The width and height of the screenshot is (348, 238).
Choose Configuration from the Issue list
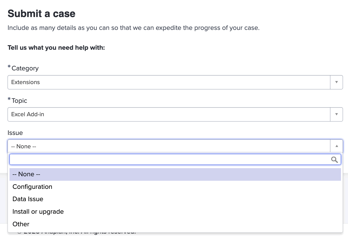(x=33, y=187)
